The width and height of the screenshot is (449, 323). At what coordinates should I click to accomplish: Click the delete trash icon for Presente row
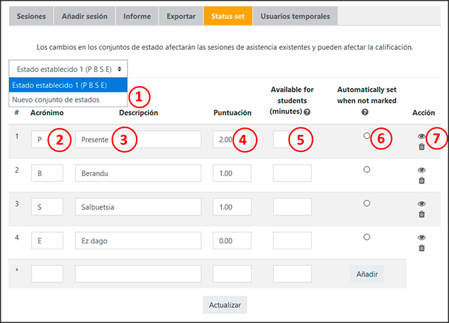[421, 147]
